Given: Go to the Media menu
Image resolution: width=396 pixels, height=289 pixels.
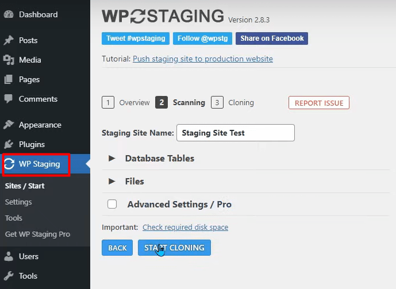Looking at the screenshot, I should 30,60.
